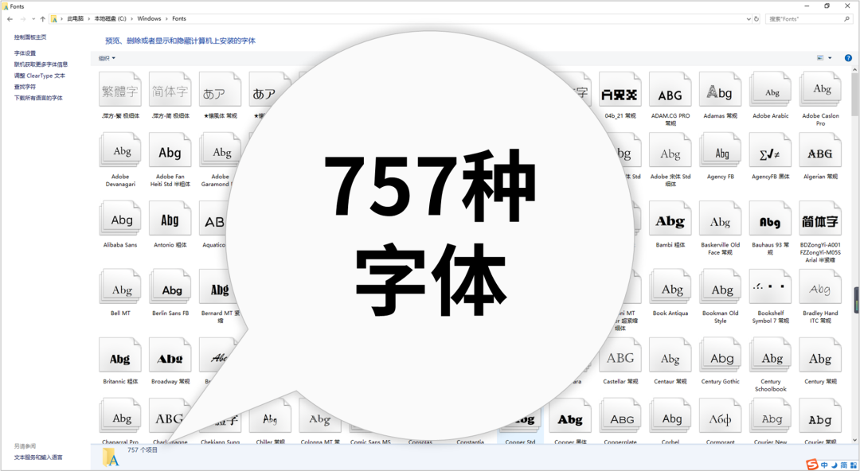Open 控制面板主页 link
The height and width of the screenshot is (471, 860).
click(30, 37)
